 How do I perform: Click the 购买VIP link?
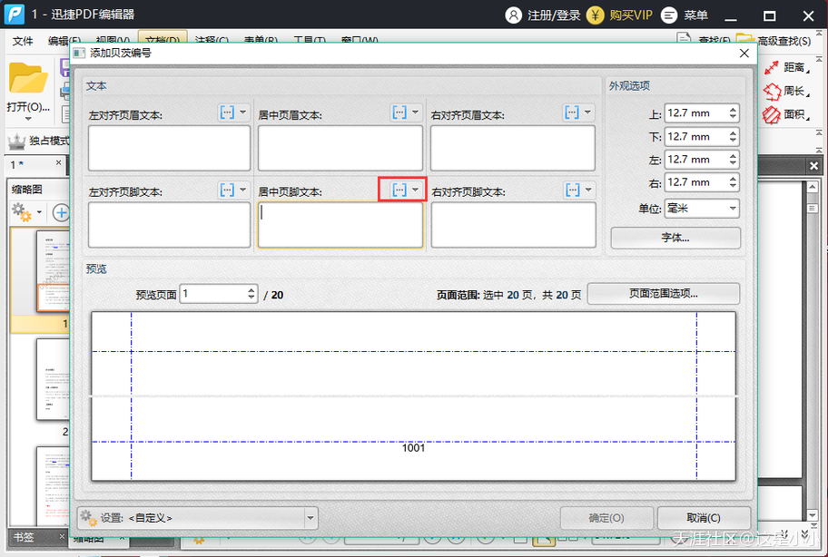click(x=630, y=15)
